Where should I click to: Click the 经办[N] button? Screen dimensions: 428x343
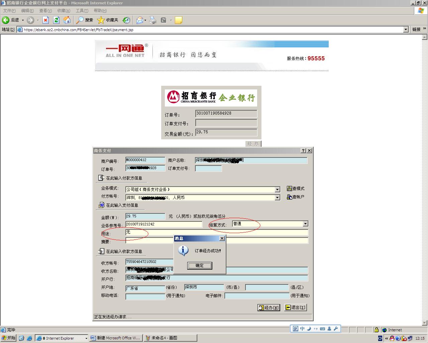click(x=269, y=307)
